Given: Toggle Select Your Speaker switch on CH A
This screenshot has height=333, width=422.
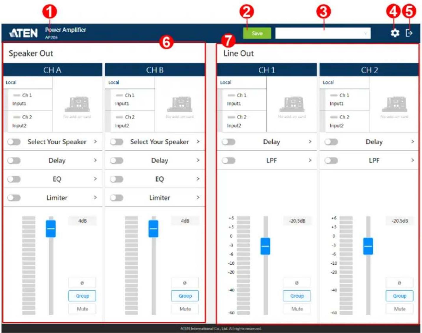Looking at the screenshot, I should point(14,142).
